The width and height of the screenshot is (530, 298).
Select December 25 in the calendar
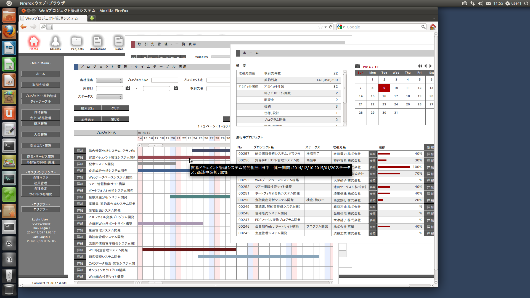(x=408, y=104)
